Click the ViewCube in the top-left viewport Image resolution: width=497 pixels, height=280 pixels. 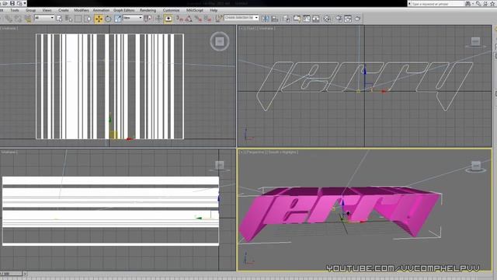(x=220, y=41)
